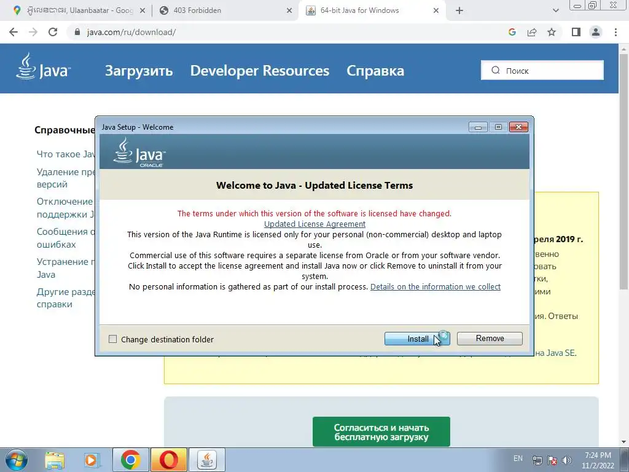Click the browser forward arrow

[x=33, y=32]
